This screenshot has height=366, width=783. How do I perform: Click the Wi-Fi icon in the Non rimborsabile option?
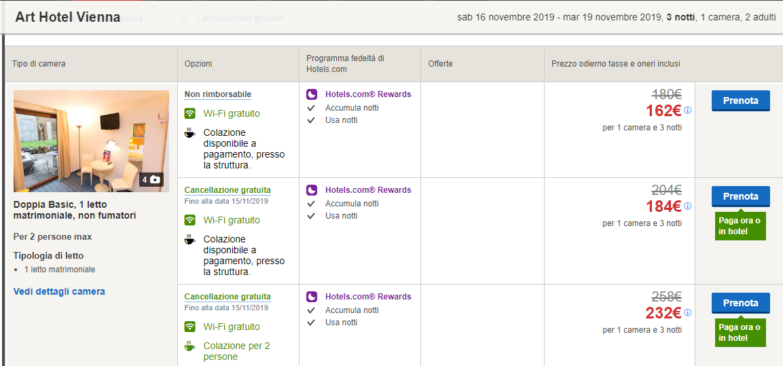tap(190, 113)
